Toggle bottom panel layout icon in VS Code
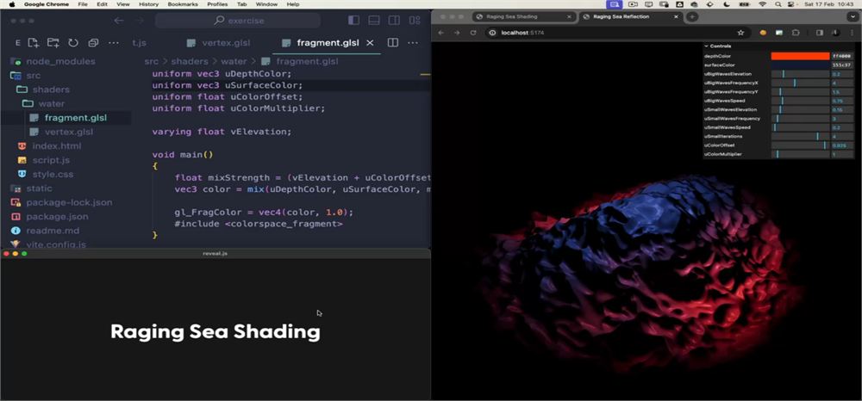Viewport: 862px width, 401px height. tap(374, 21)
